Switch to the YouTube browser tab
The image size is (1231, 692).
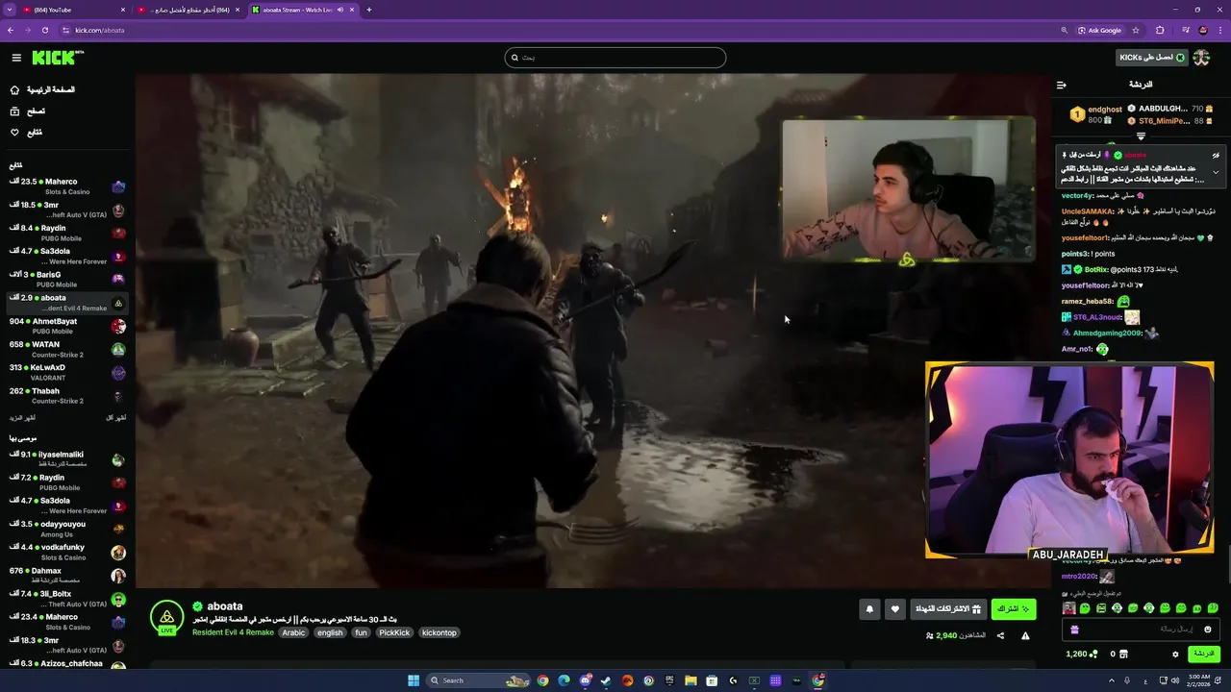74,10
